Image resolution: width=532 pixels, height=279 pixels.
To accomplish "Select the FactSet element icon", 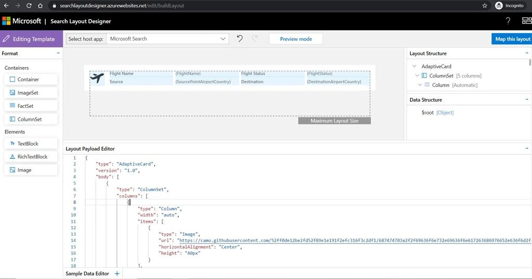I will coord(12,106).
